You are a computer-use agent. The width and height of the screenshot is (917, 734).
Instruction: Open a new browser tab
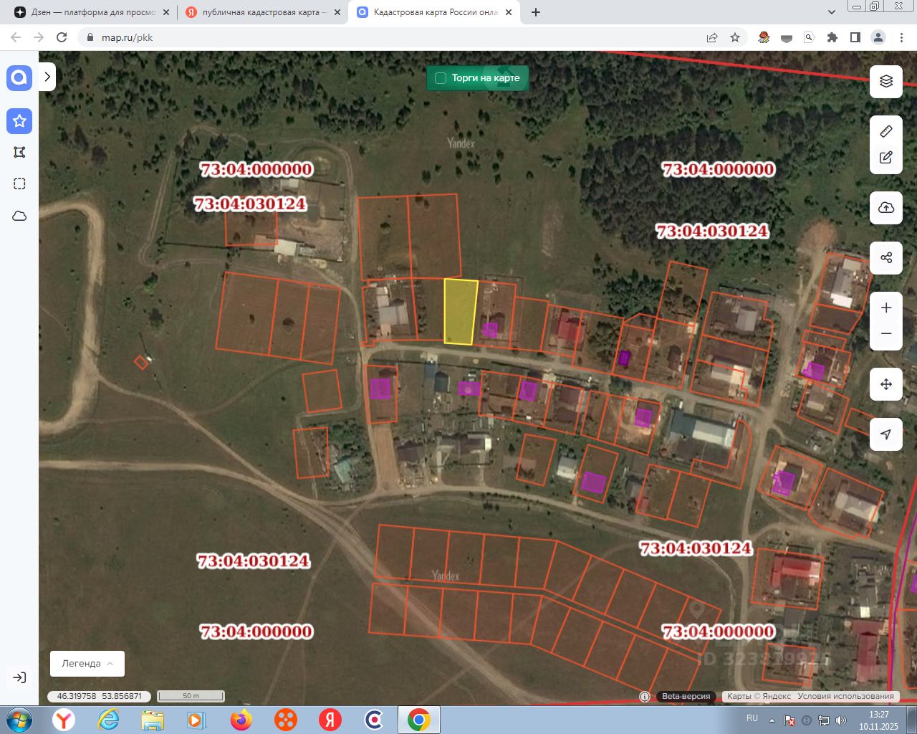tap(536, 12)
